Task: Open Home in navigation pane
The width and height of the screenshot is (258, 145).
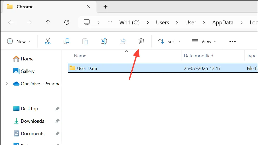Action: (23, 59)
